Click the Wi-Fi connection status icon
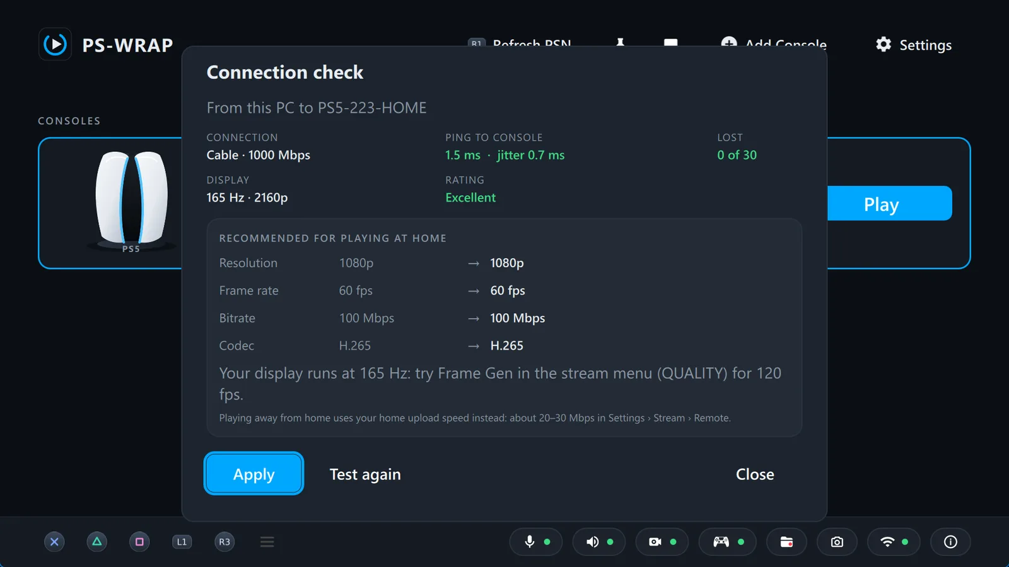 click(x=894, y=542)
